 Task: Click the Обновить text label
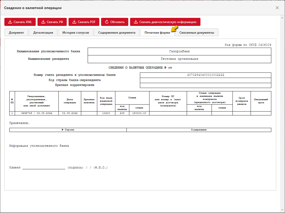coord(117,22)
